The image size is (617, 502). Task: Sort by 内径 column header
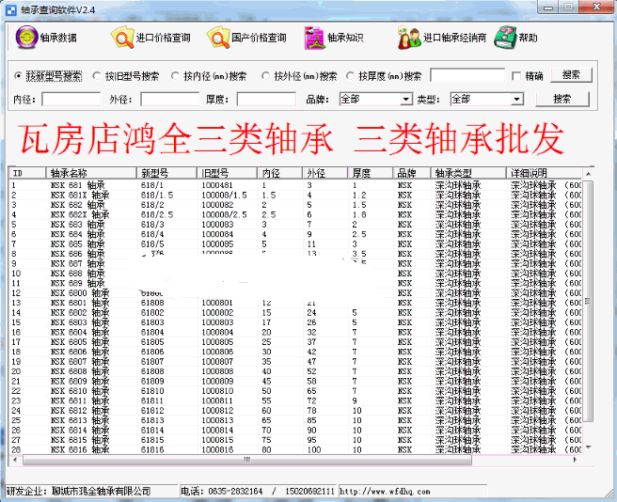[x=280, y=173]
